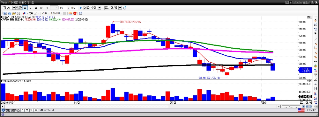The image size is (319, 117).
Task: Select the diagonal trend line tool
Action: (x=315, y=39)
